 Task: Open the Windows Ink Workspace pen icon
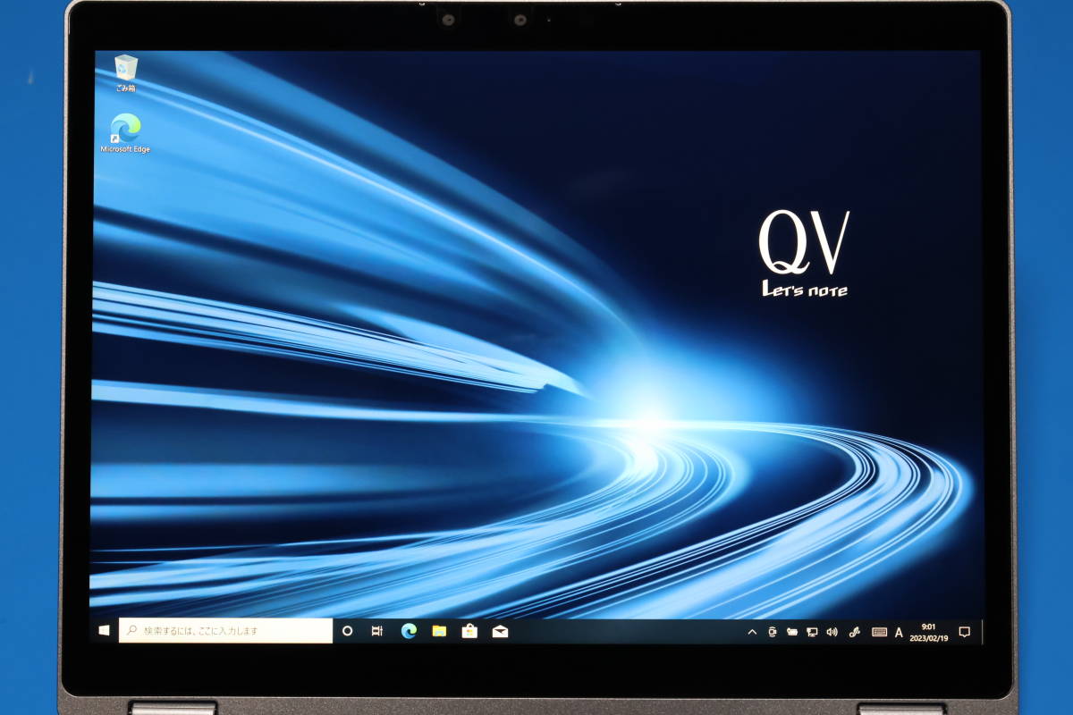click(x=854, y=632)
